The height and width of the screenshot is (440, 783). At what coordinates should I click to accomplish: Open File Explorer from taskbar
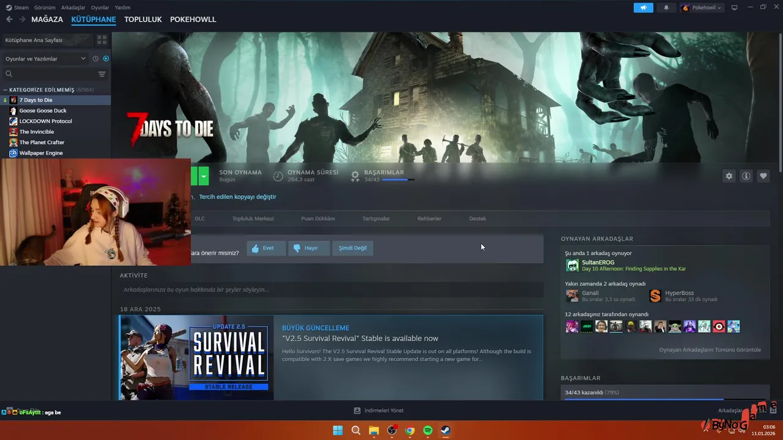point(374,431)
